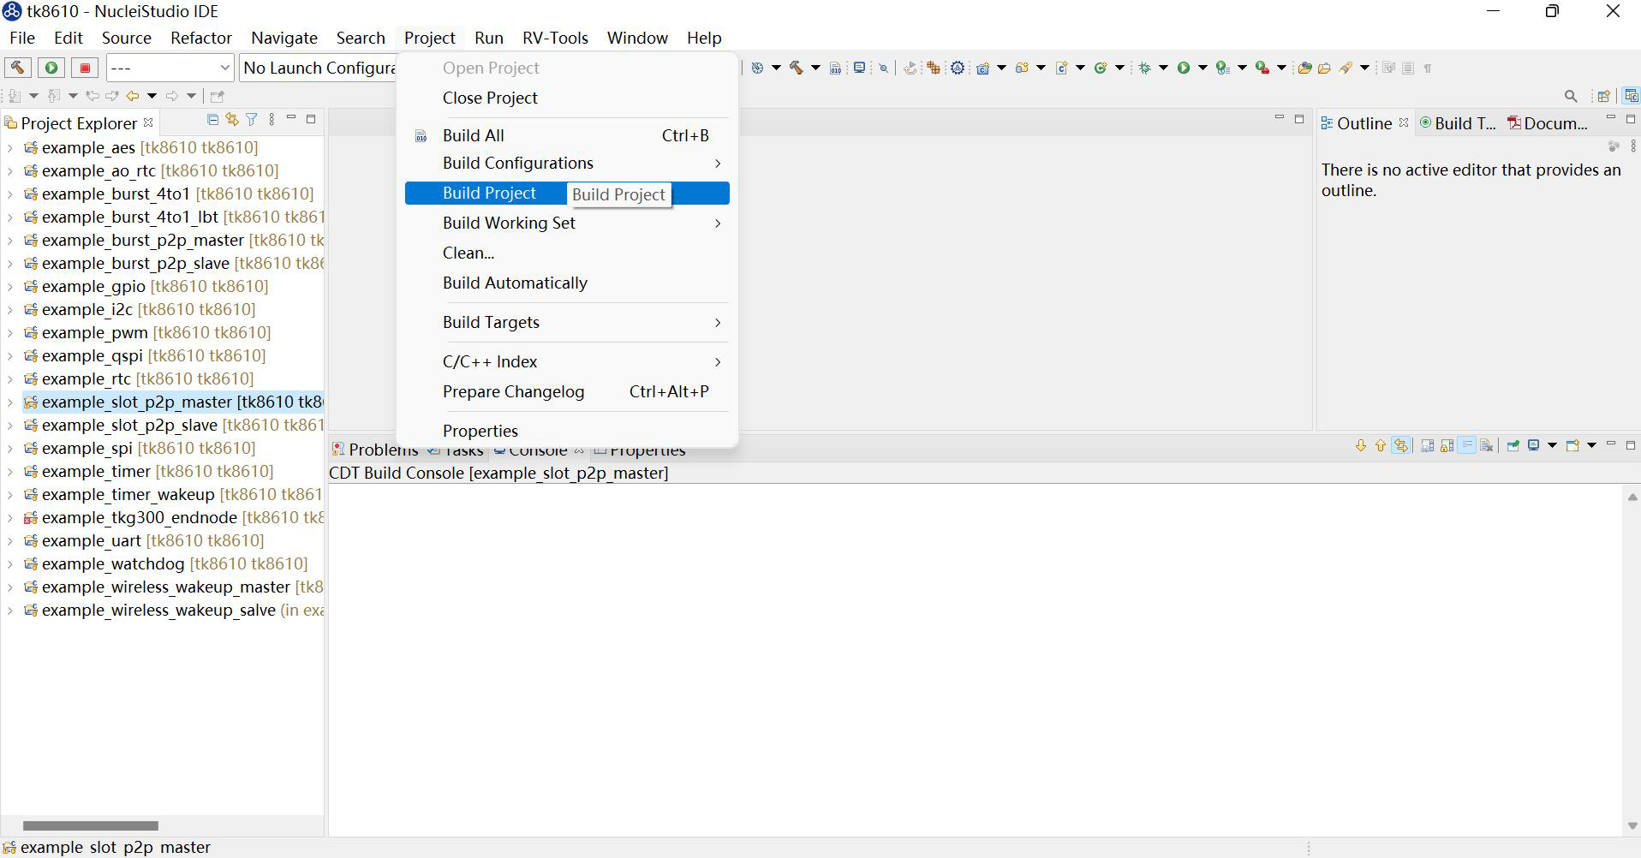
Task: Open the RV-Tools menu
Action: pyautogui.click(x=554, y=38)
